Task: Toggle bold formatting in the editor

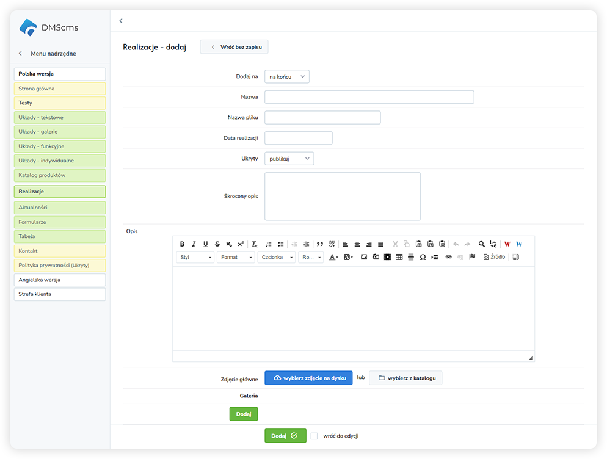Action: click(182, 244)
